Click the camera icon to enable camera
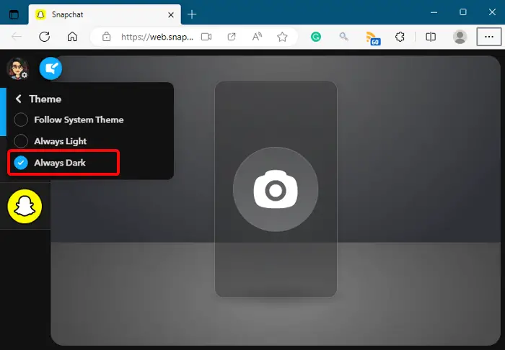Screen dimensions: 505x350 tap(276, 189)
